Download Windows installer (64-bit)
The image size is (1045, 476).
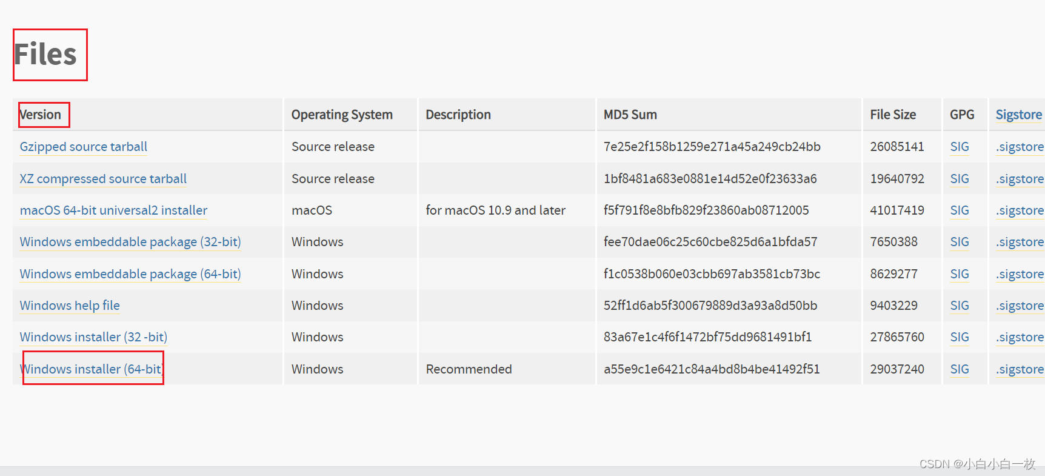pos(91,369)
